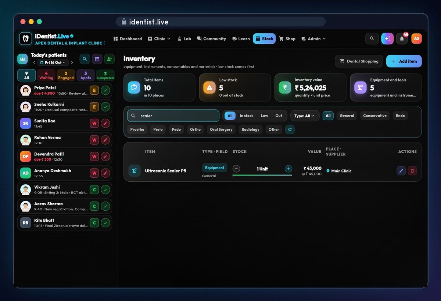Open the Fri 16 Oct date picker

click(53, 63)
